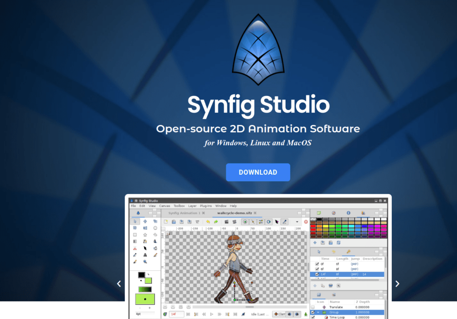Viewport: 457px width, 319px height.
Task: Select the Eyedropper tool
Action: pos(135,255)
